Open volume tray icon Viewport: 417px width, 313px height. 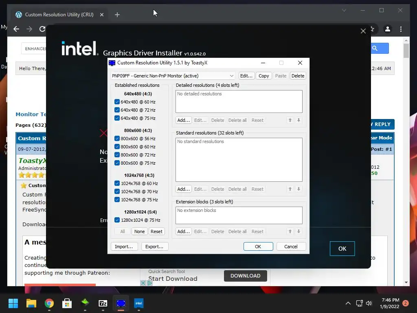point(369,303)
